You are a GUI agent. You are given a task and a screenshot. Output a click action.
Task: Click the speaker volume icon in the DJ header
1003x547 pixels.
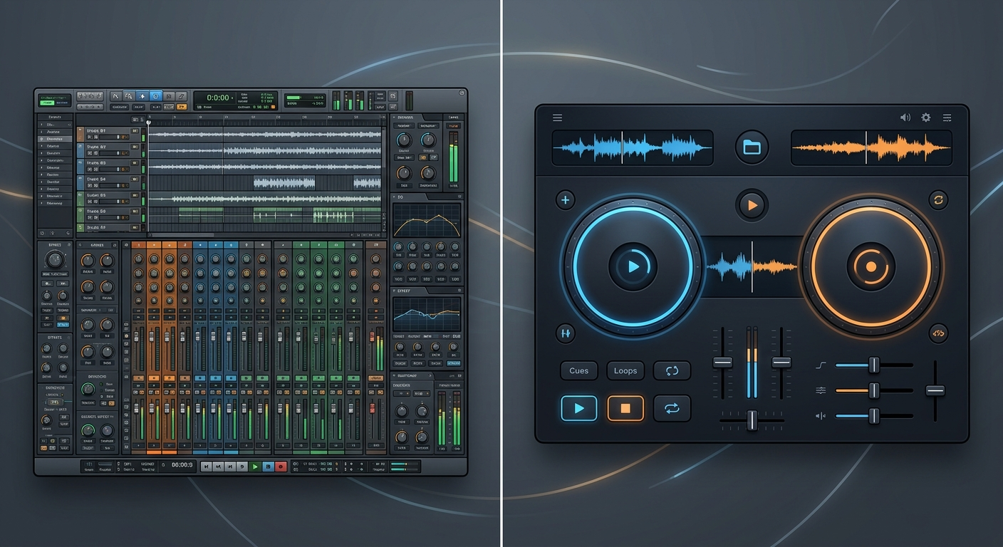coord(905,118)
